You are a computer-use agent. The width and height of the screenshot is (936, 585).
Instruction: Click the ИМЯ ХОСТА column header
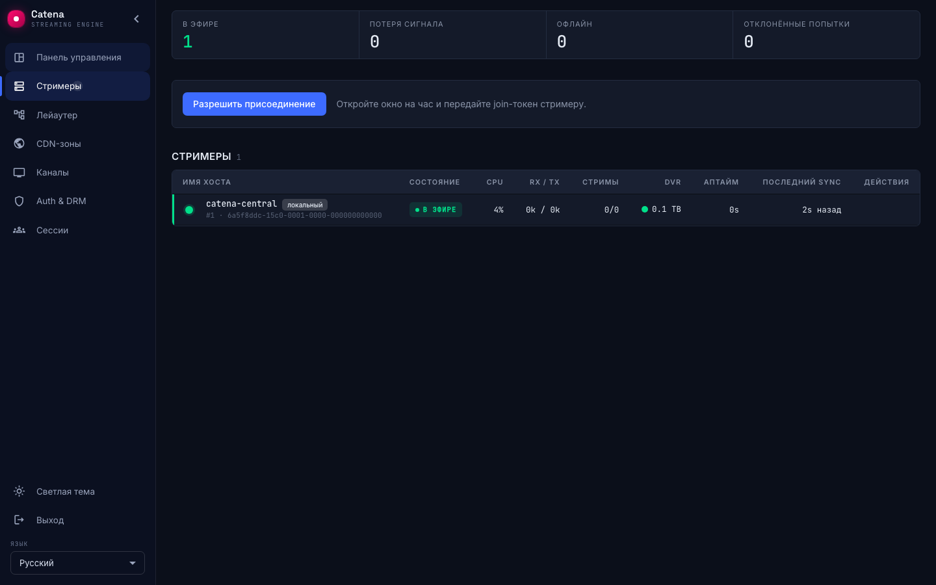click(x=207, y=182)
